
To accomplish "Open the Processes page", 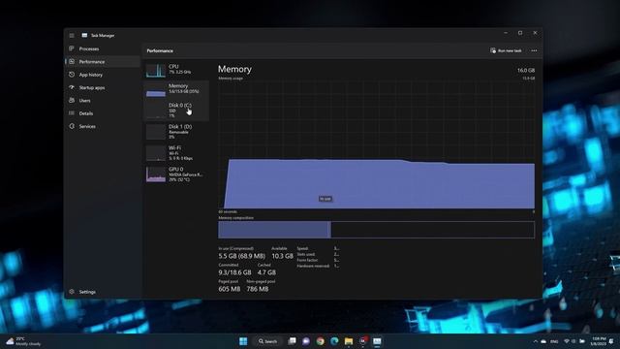I will (x=103, y=48).
